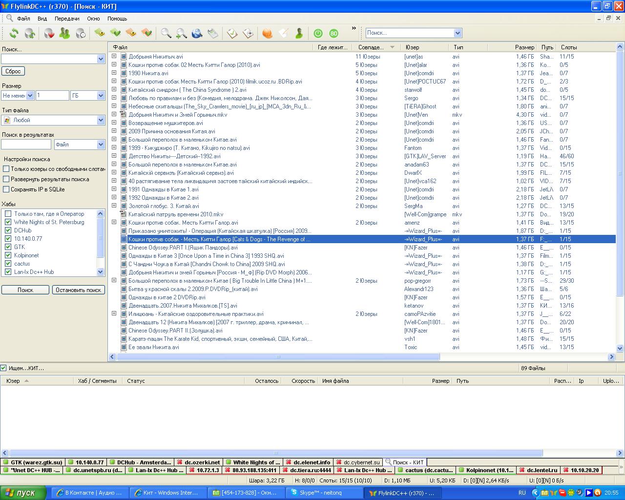The width and height of the screenshot is (625, 500).
Task: Expand the '1990 Никита.avi' result group
Action: [114, 73]
